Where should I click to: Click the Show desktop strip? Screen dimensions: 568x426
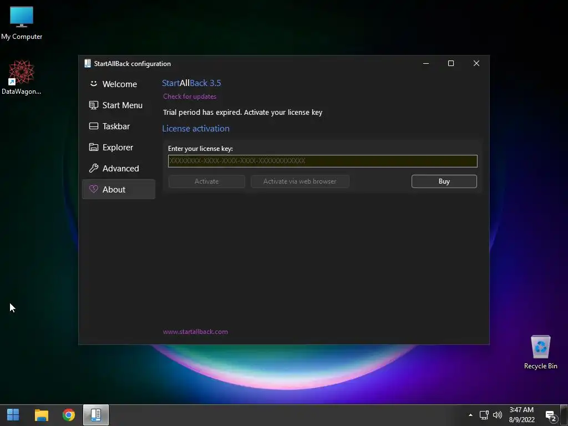pyautogui.click(x=564, y=415)
